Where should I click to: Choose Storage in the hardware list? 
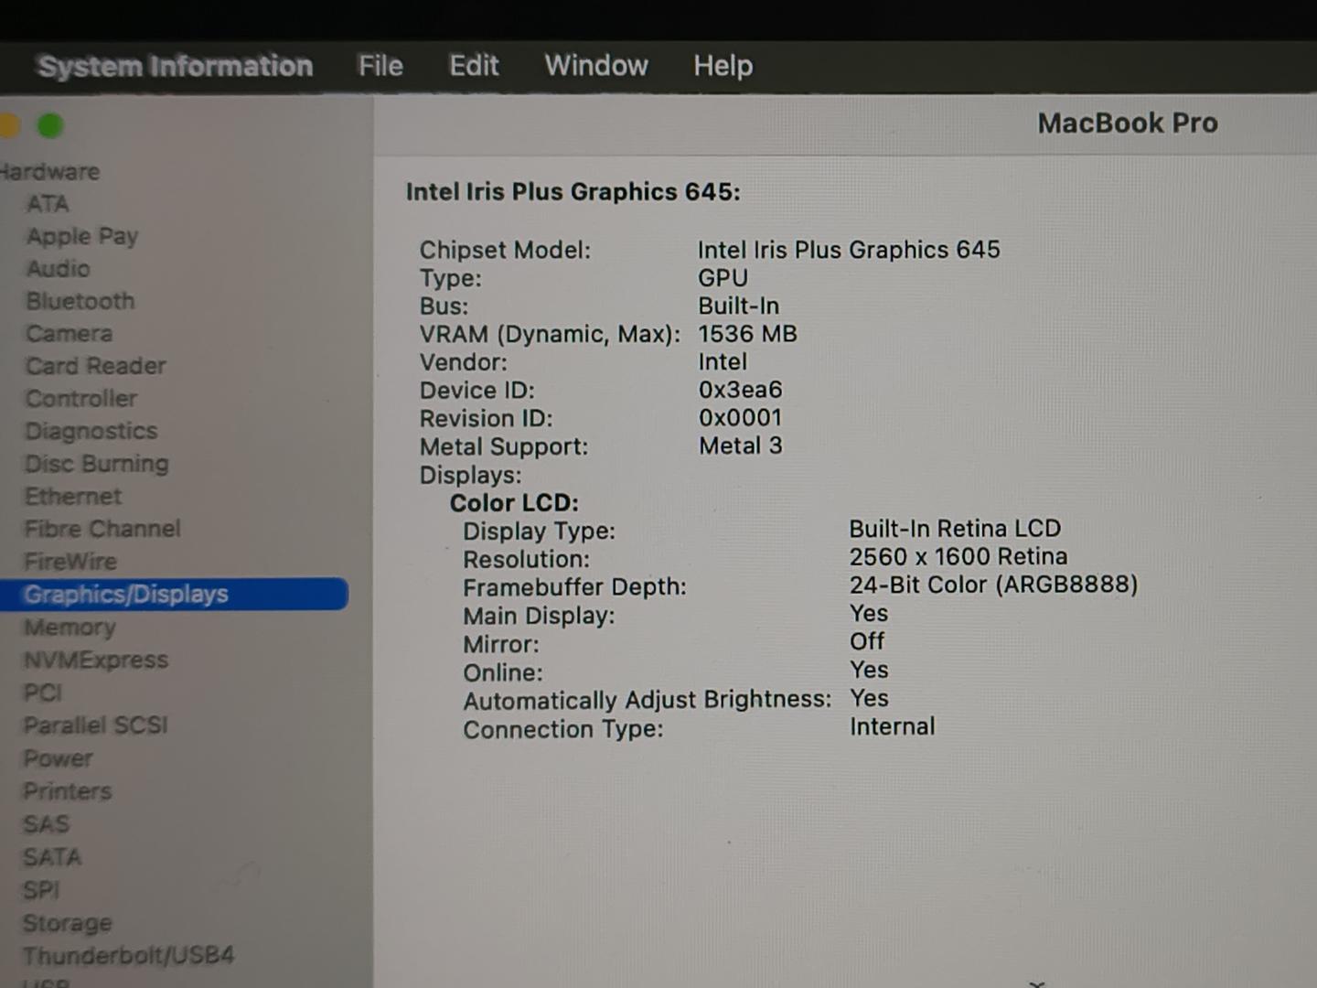(x=68, y=923)
